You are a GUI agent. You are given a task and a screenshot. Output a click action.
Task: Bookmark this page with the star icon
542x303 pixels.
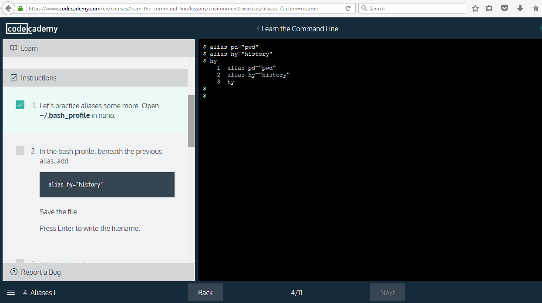click(475, 8)
